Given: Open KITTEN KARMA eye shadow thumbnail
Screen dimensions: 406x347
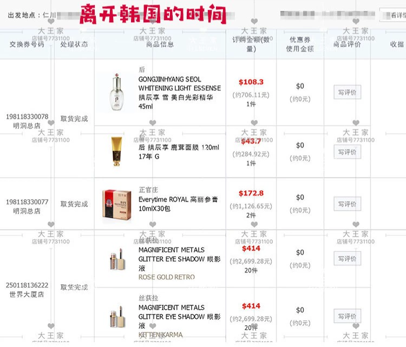Looking at the screenshot, I should (118, 317).
